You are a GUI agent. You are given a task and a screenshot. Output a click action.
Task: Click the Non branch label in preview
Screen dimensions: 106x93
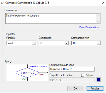(42, 75)
